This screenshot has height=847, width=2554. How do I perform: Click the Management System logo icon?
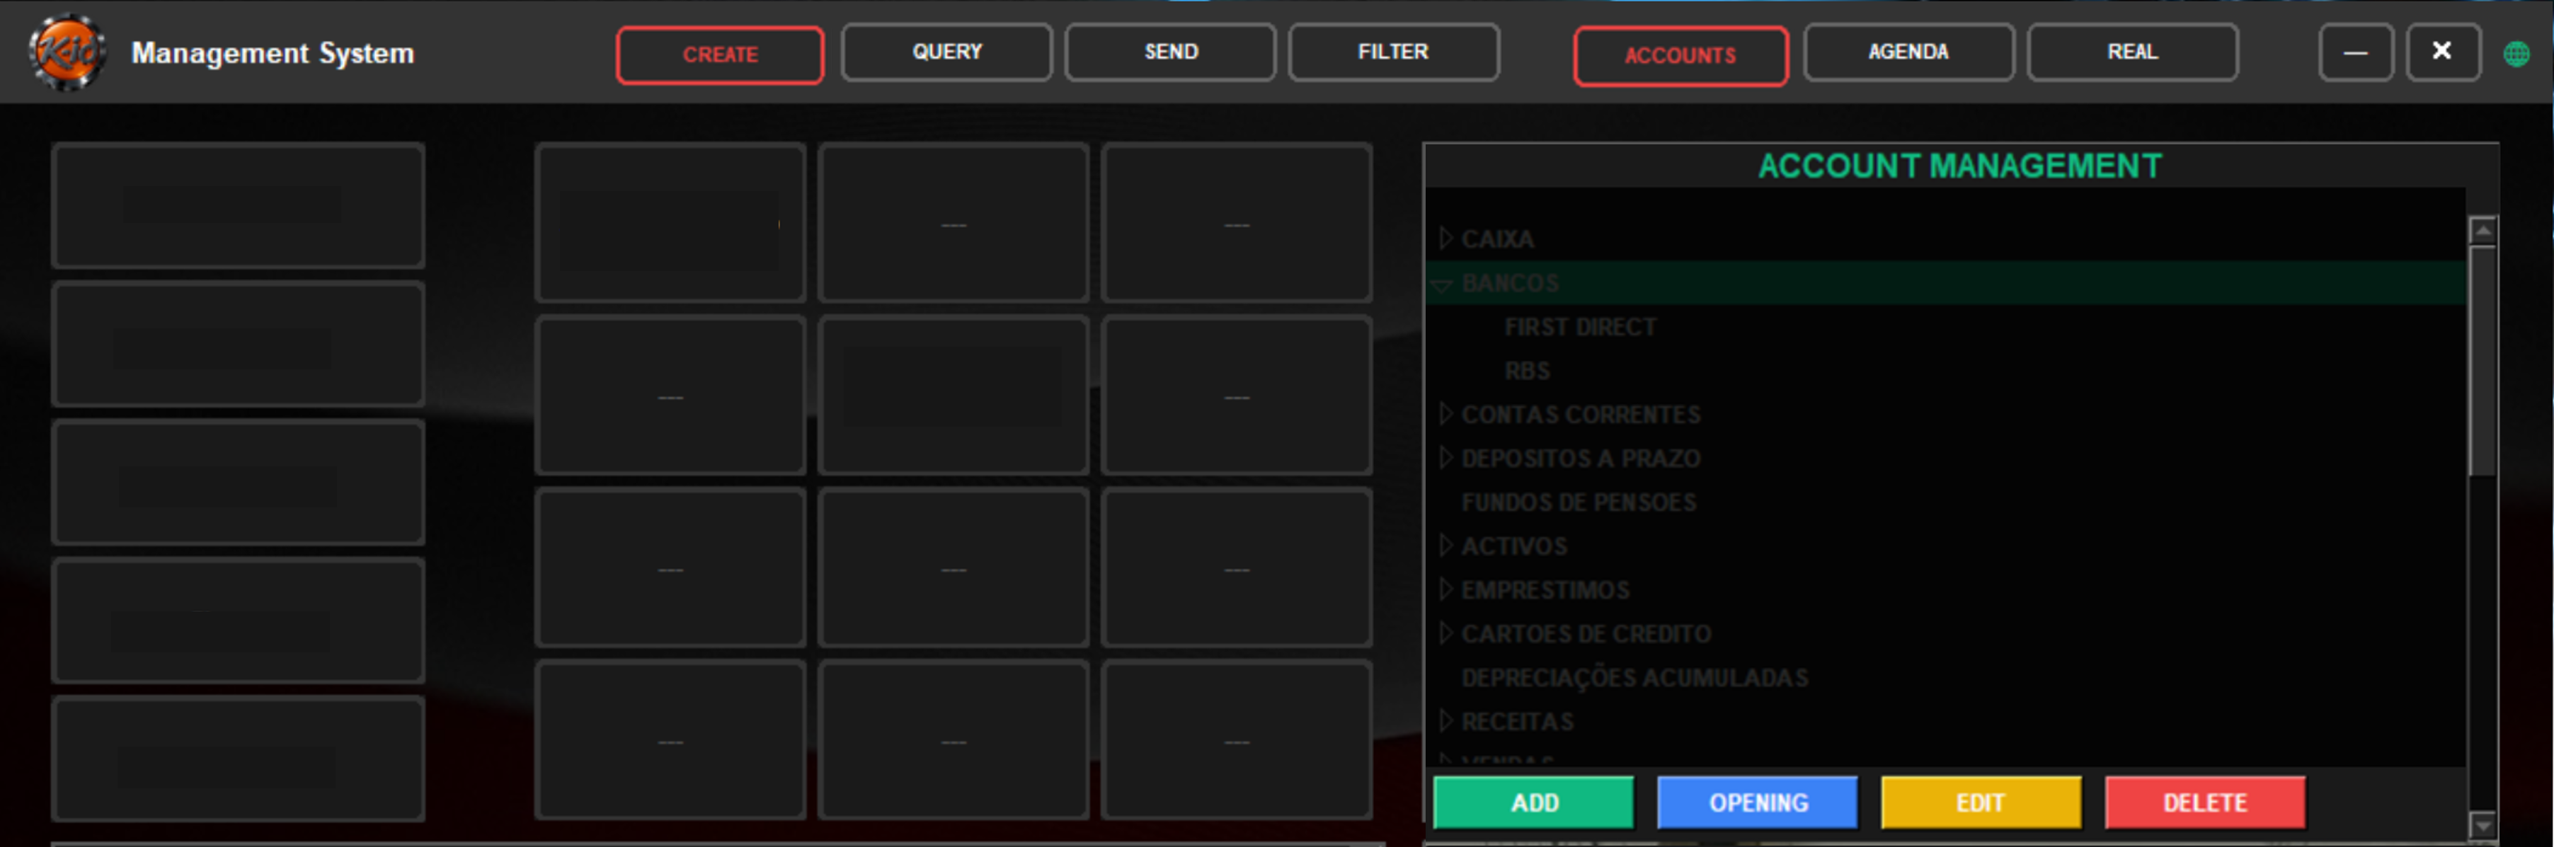pos(67,52)
